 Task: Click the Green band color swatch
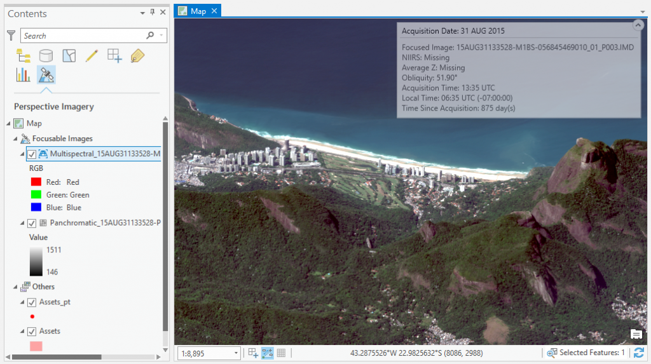point(36,194)
